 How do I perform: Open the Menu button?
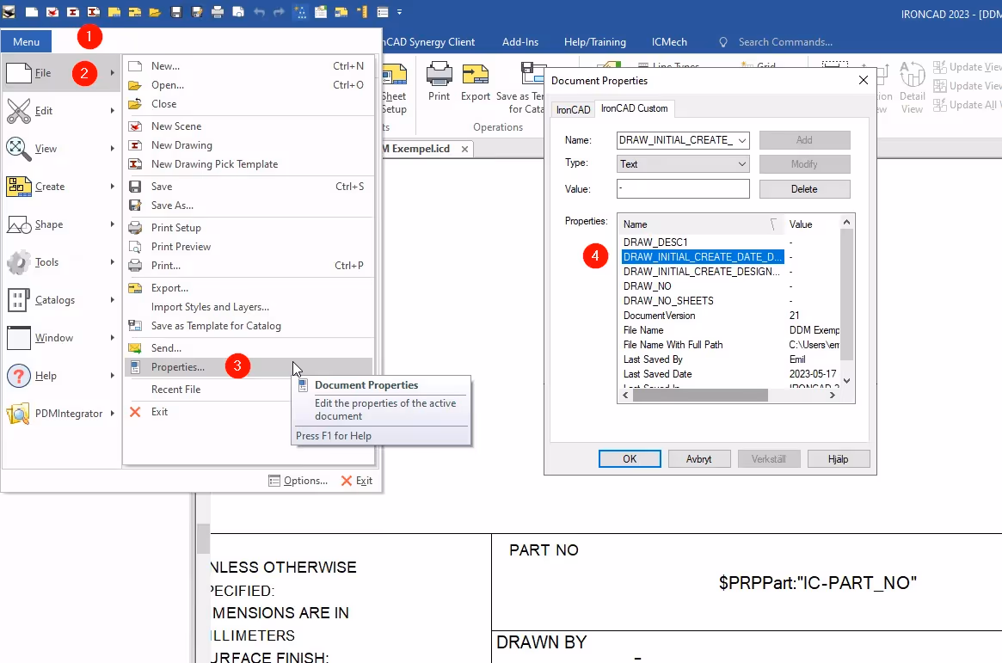[26, 41]
